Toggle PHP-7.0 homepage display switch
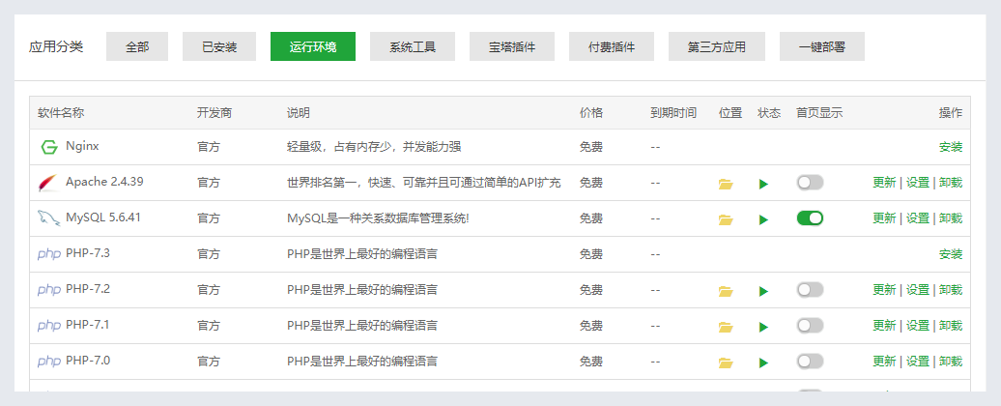 point(810,362)
